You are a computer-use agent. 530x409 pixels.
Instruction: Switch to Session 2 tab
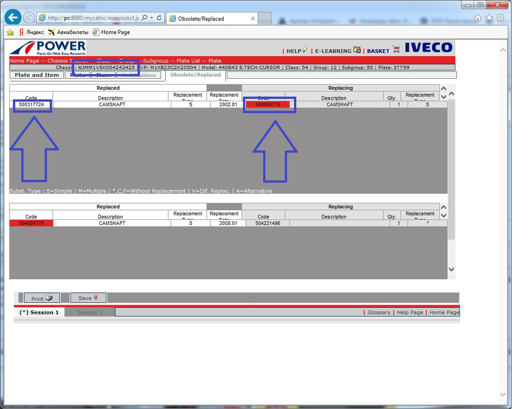[90, 312]
